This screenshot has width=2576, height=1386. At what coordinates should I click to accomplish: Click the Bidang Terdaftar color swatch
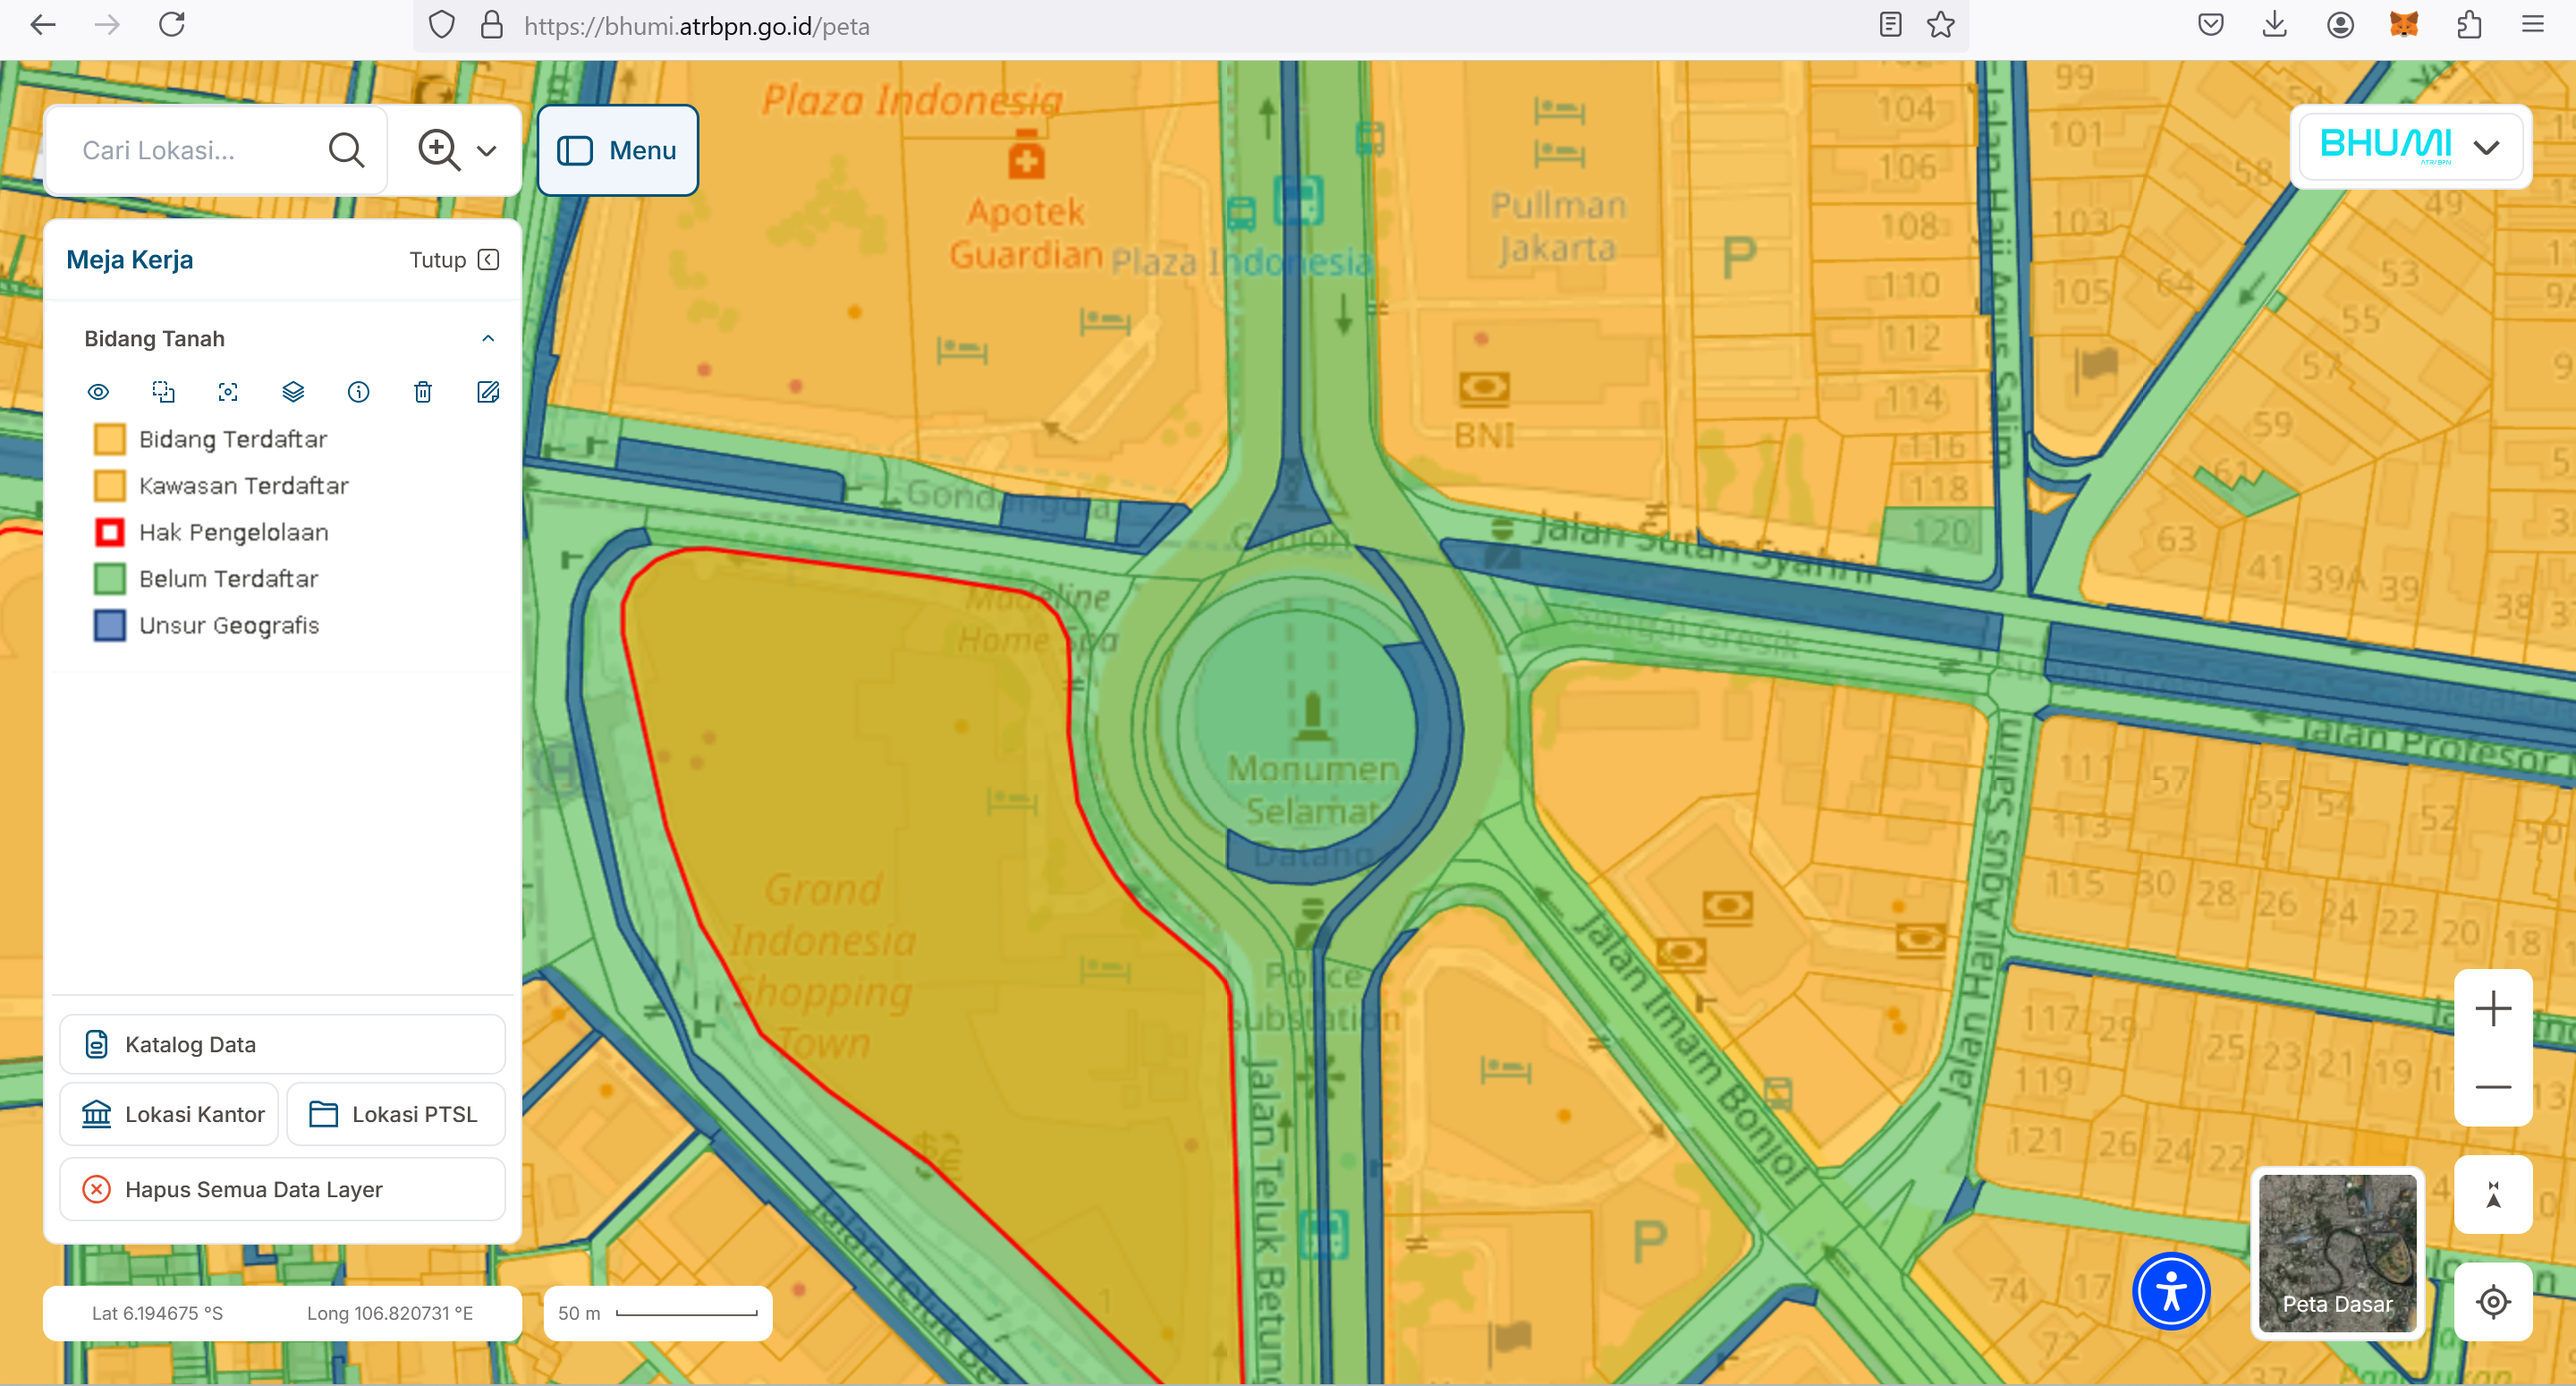(110, 439)
